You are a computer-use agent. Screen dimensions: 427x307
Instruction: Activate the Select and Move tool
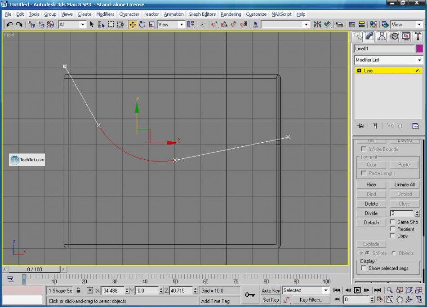click(133, 25)
